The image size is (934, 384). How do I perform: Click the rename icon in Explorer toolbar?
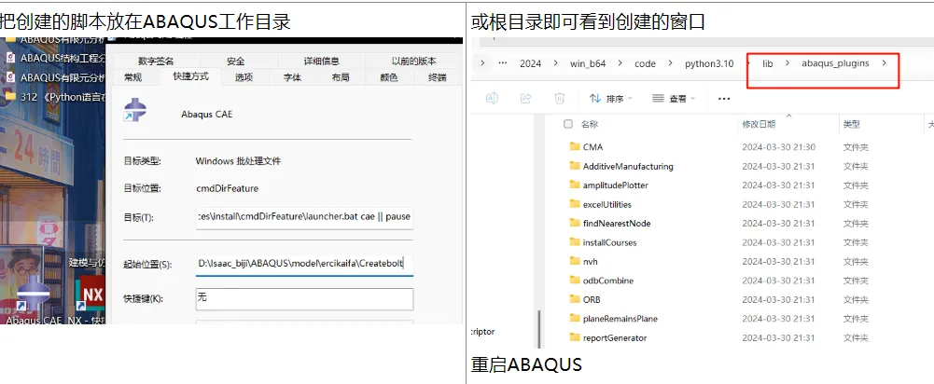[x=492, y=98]
